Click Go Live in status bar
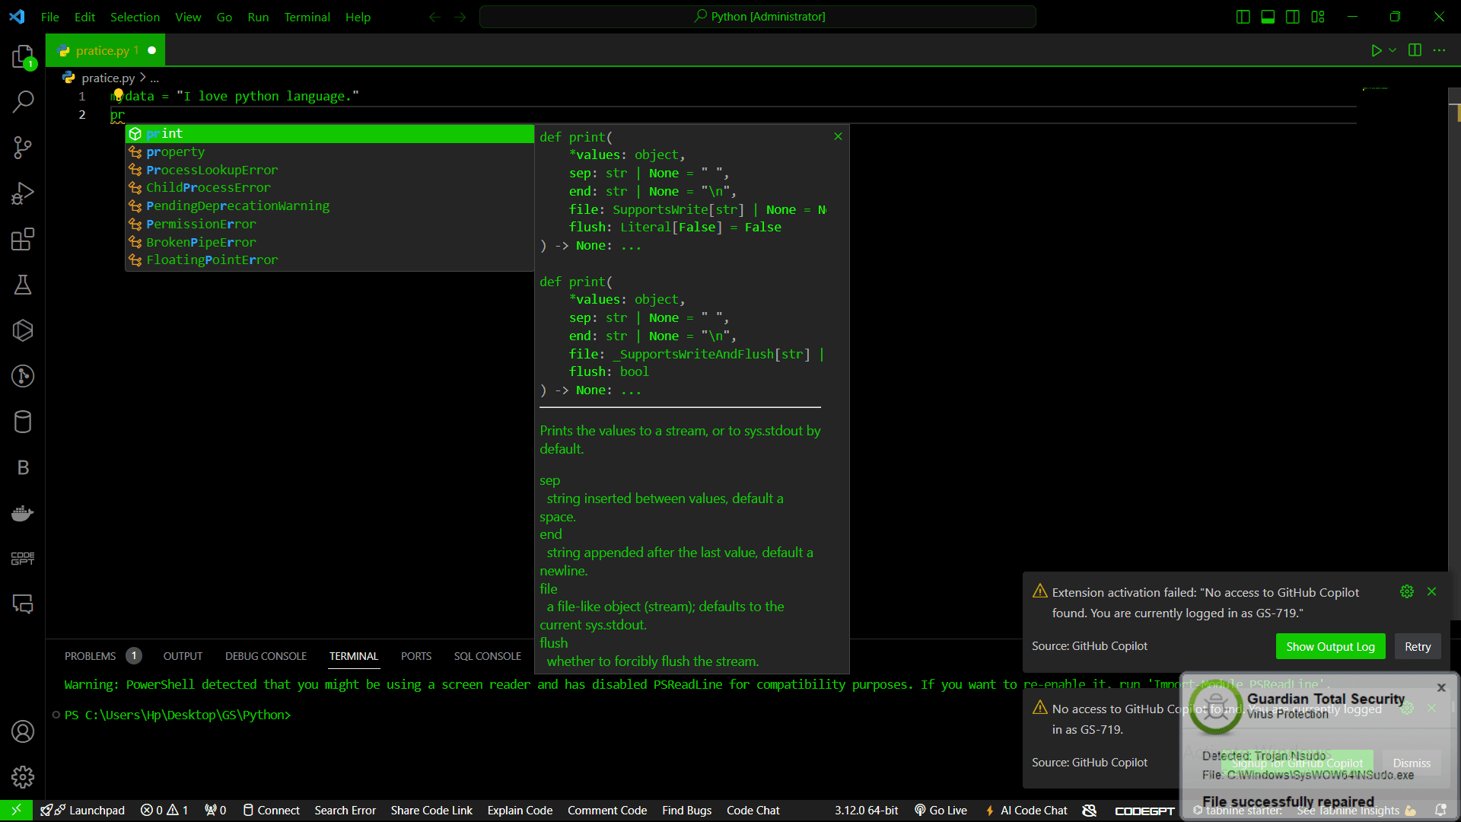Viewport: 1461px width, 822px height. click(941, 811)
